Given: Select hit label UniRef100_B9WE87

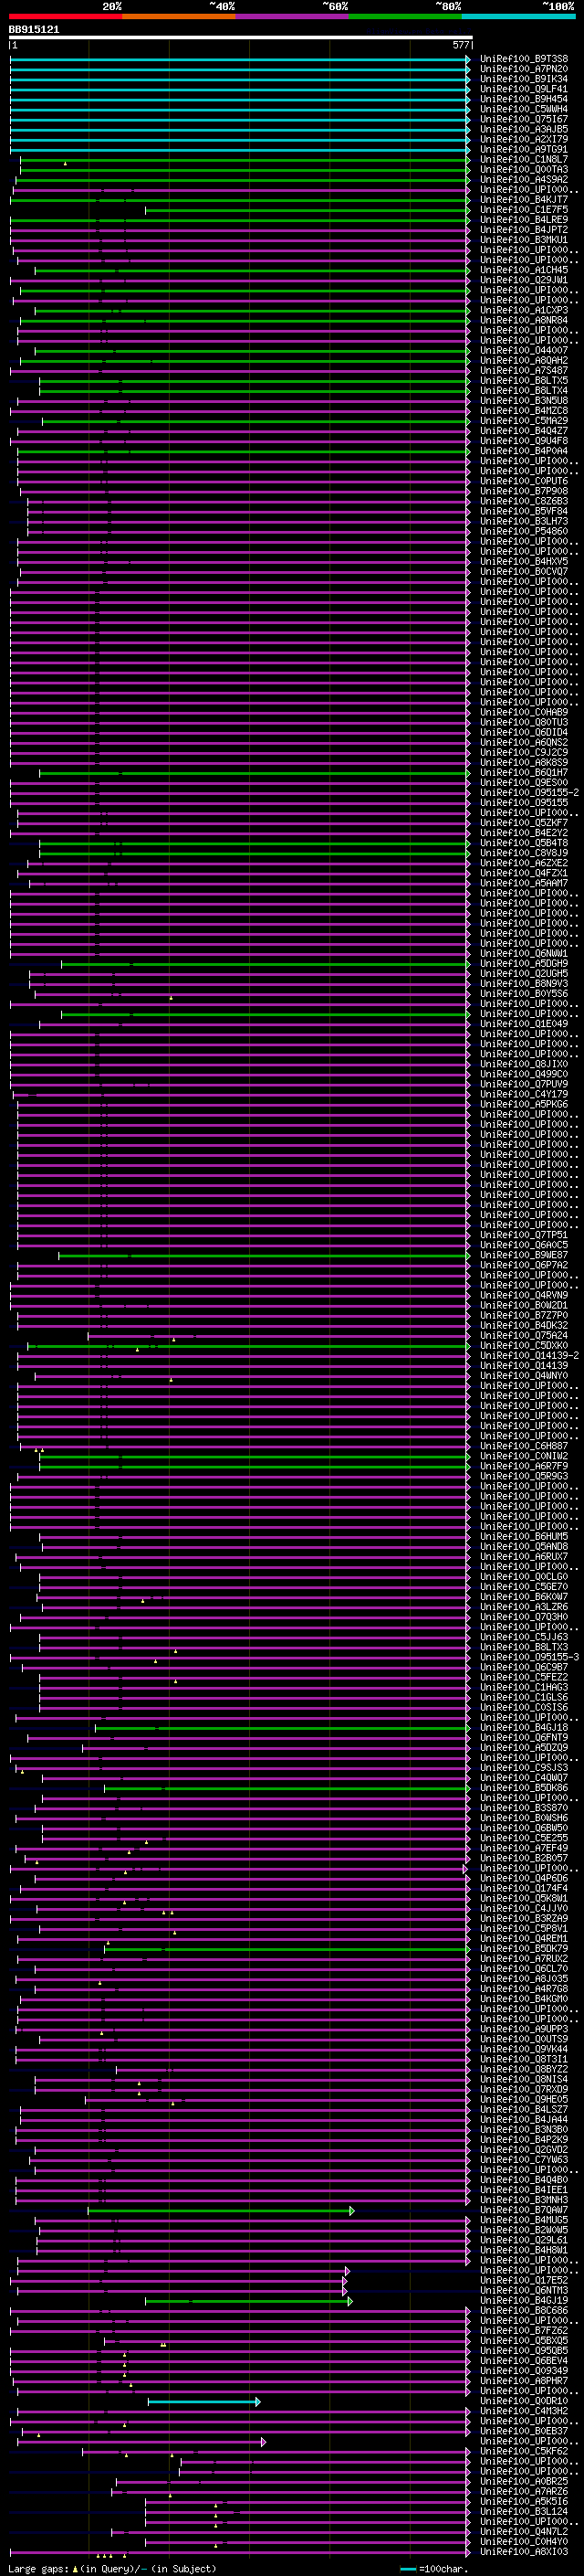Looking at the screenshot, I should pyautogui.click(x=524, y=1255).
